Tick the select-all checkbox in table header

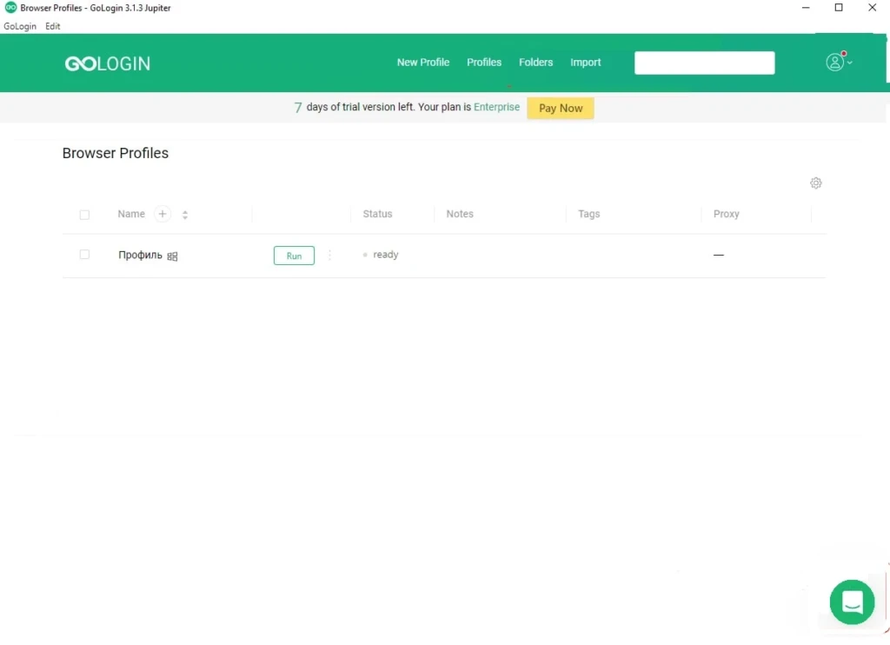tap(84, 215)
